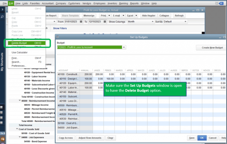
Task: Click the 50100 Cost of G... budget row
Action: point(142,123)
